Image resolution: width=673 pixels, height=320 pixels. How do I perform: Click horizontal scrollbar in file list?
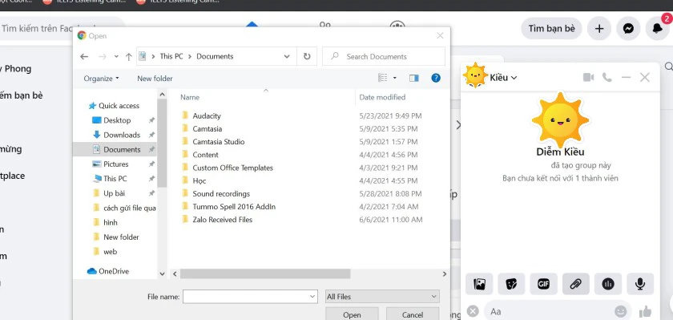pyautogui.click(x=265, y=273)
